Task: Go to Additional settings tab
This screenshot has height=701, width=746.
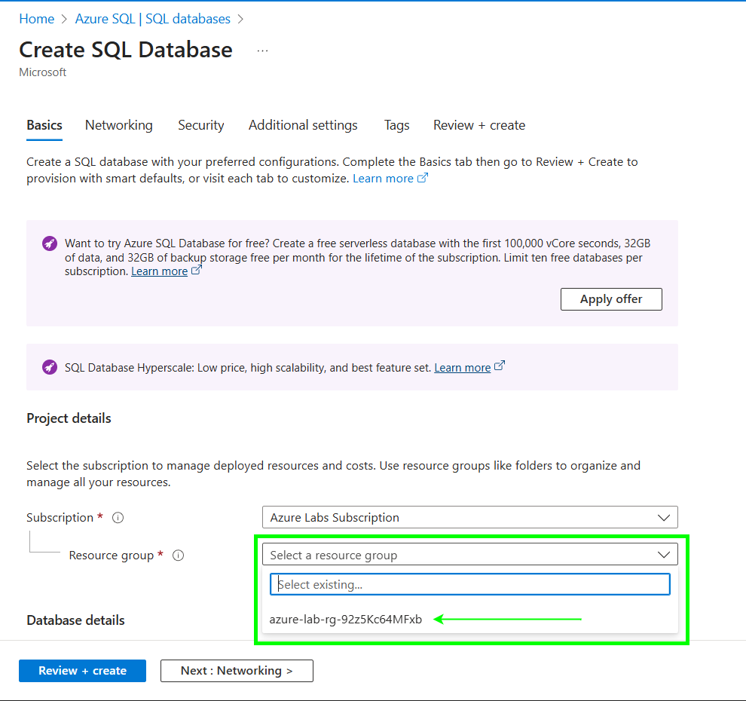Action: [x=303, y=125]
